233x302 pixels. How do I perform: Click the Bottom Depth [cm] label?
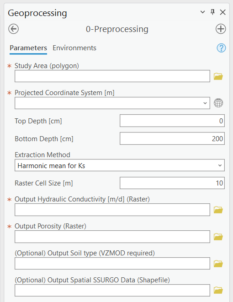[44, 139]
